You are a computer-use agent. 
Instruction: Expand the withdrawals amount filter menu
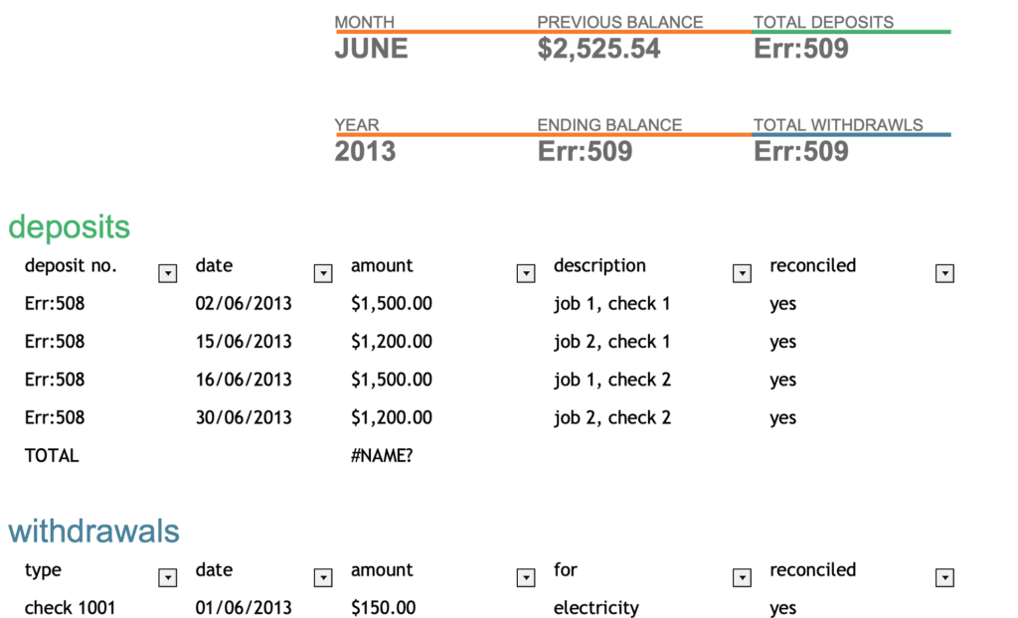pos(525,577)
